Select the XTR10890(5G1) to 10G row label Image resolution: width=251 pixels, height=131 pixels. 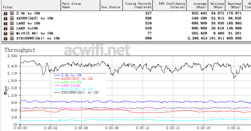[x=38, y=38]
